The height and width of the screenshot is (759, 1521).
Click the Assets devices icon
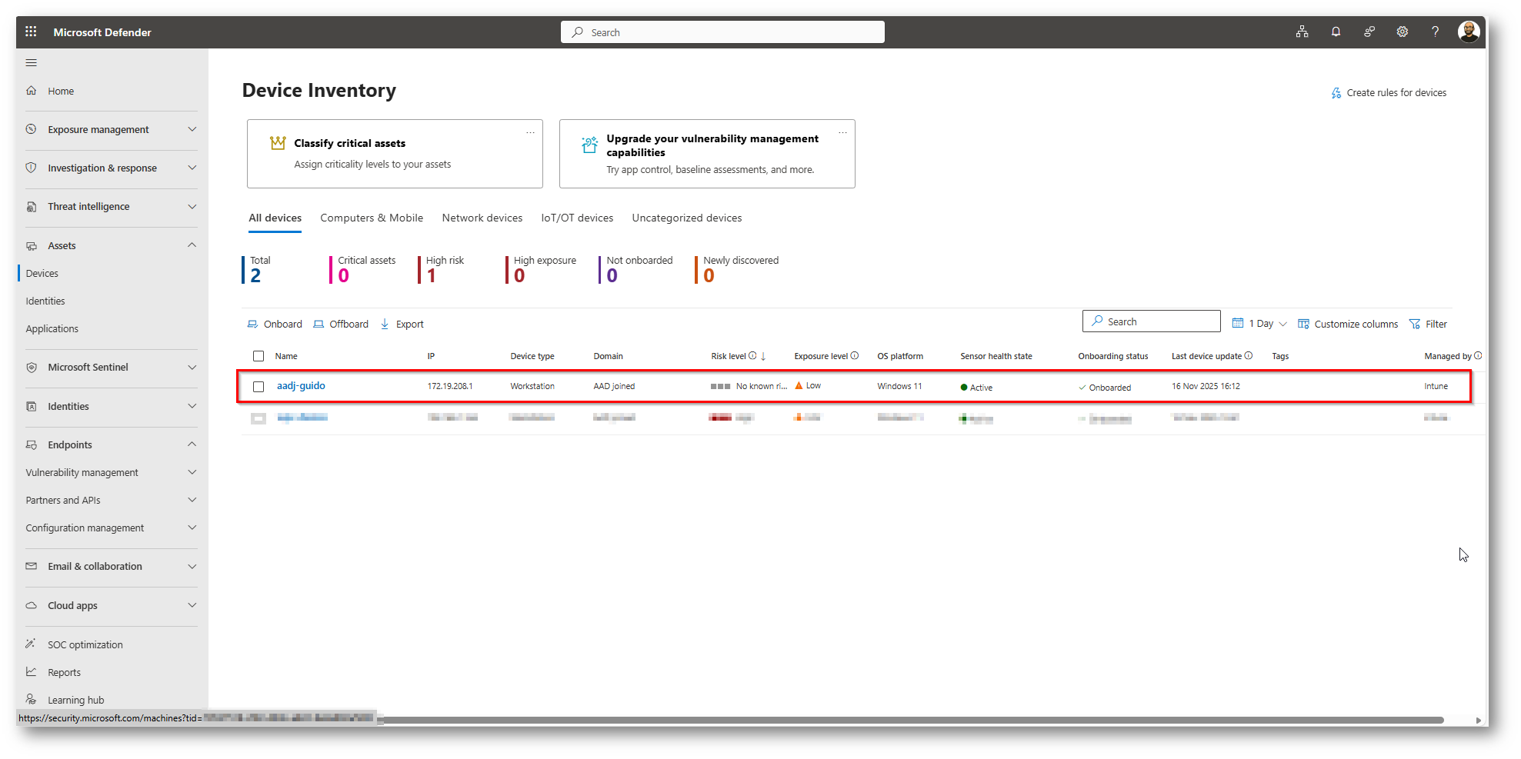[32, 246]
